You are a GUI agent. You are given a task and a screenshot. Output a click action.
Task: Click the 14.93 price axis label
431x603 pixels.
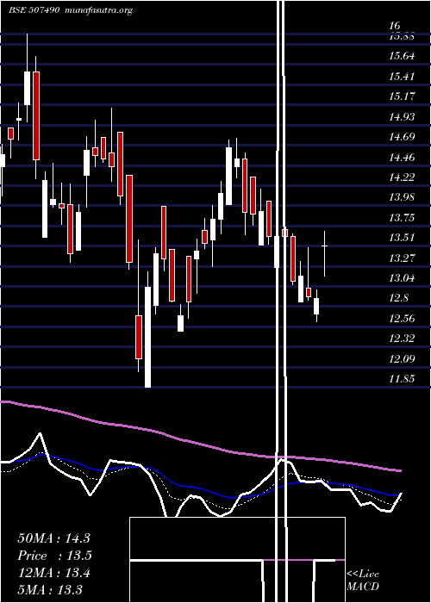pos(402,116)
